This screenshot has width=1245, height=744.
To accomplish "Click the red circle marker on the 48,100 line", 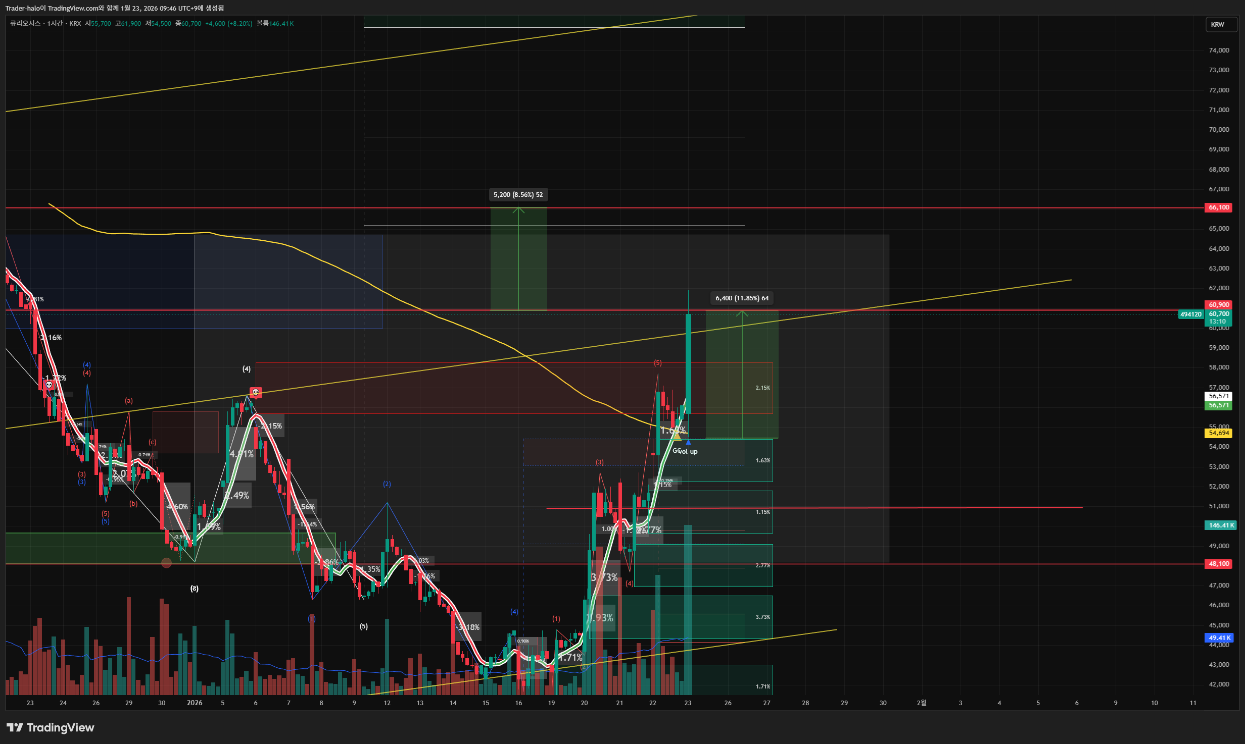I will (166, 563).
